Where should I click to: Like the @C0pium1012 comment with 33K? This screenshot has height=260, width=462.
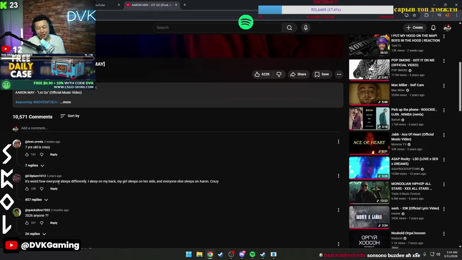(27, 189)
